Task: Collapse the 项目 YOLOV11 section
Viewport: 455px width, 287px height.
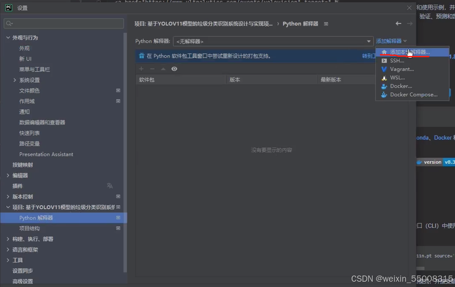Action: 8,207
